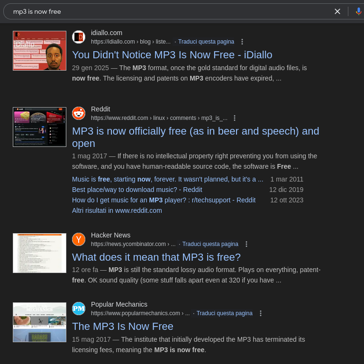Click the reddit.com linux comments URL breadcrumb
The width and height of the screenshot is (364, 364).
(159, 118)
